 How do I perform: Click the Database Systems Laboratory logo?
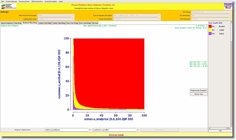9,7
